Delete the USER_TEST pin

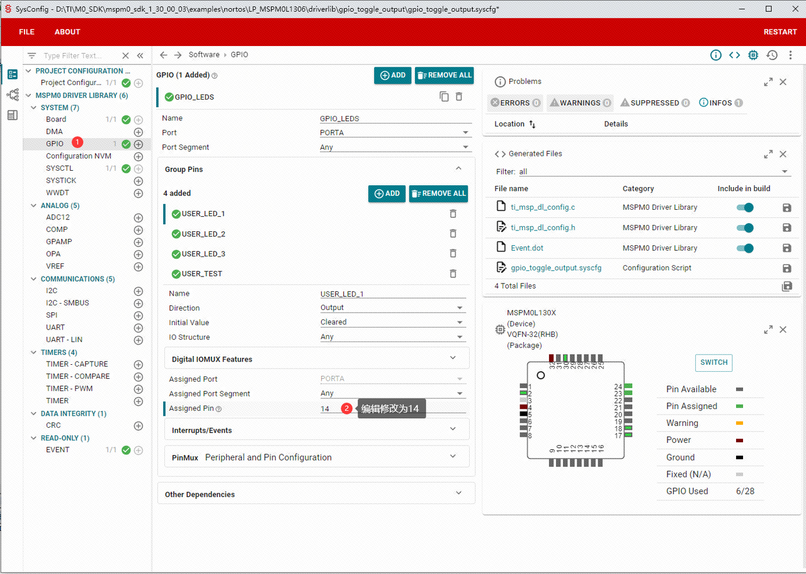[x=453, y=273]
